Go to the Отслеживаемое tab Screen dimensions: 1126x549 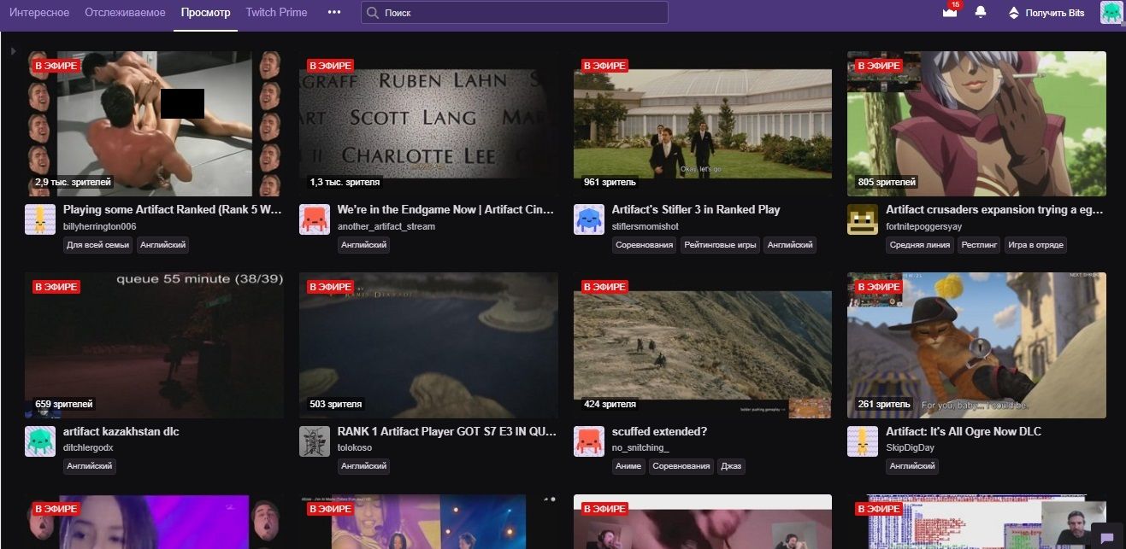click(x=125, y=13)
